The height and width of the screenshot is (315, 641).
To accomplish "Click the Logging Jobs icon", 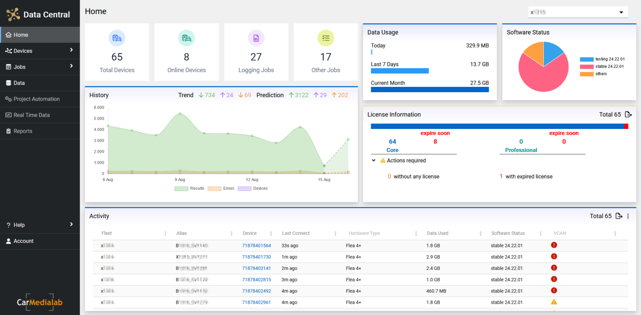I will coord(256,38).
